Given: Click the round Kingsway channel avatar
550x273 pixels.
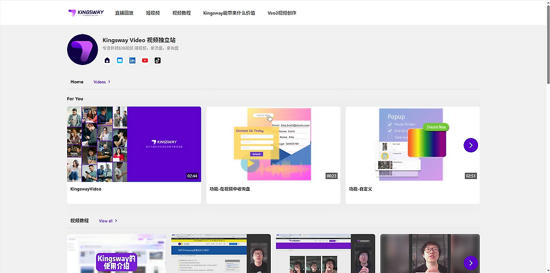Looking at the screenshot, I should click(x=82, y=49).
